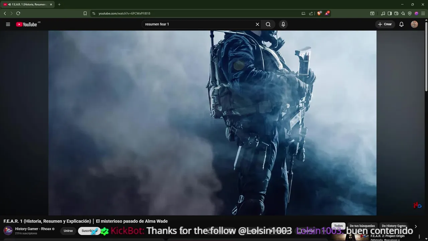Show more filter chips with the arrow
Viewport: 428px width, 241px height.
(416, 226)
